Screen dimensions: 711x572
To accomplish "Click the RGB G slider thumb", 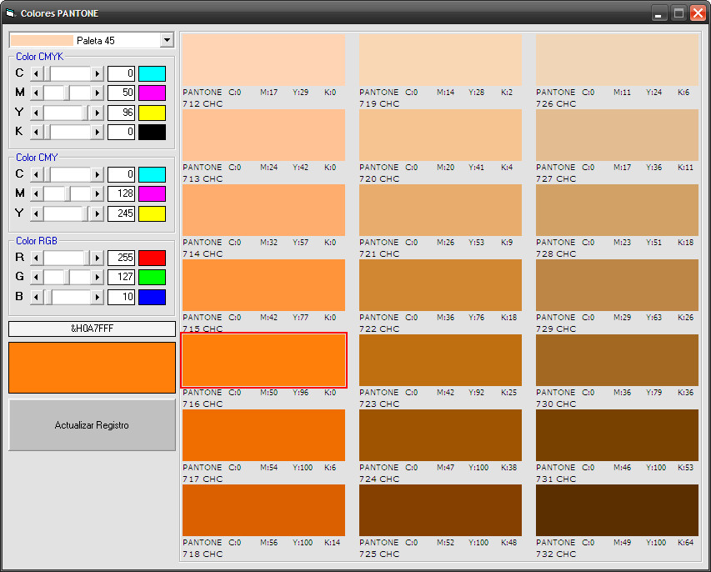I will tap(68, 277).
